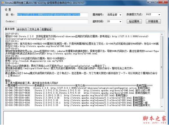Switch to the 命令执行 tab

point(22,29)
